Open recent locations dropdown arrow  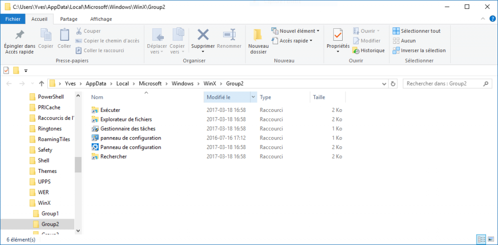click(32, 84)
